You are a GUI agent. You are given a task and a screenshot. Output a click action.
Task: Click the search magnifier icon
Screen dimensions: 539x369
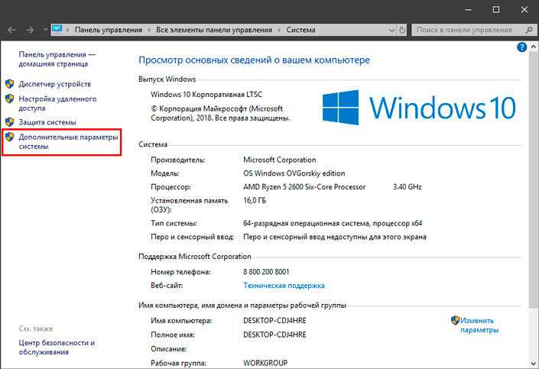point(529,31)
